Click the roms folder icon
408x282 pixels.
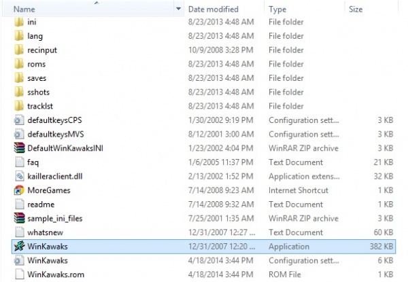point(19,64)
